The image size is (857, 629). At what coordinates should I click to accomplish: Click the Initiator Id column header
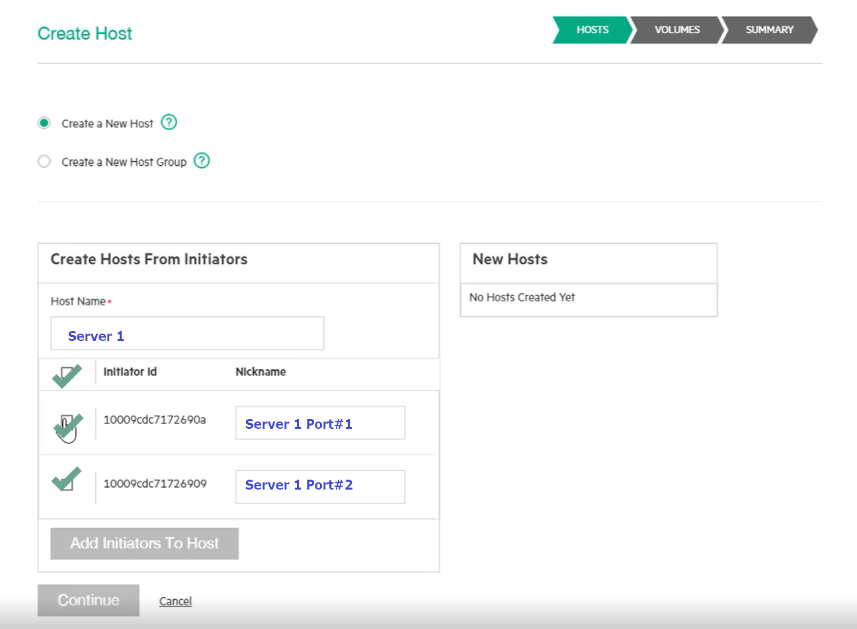tap(130, 371)
